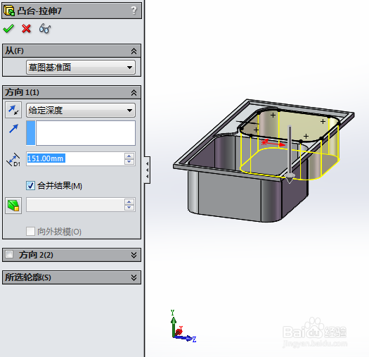The height and width of the screenshot is (357, 369).
Task: Enable the 方向 2(2) checkbox
Action: pos(9,254)
